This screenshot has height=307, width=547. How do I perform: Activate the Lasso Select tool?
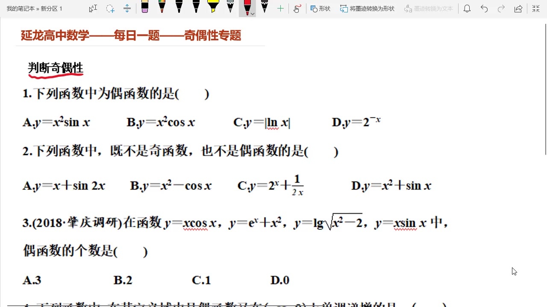pos(110,9)
